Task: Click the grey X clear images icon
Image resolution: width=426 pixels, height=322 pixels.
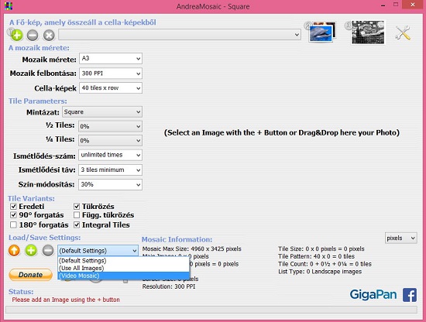Action: click(x=49, y=36)
